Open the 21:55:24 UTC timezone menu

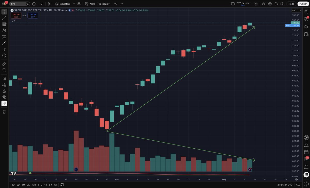coord(285,185)
